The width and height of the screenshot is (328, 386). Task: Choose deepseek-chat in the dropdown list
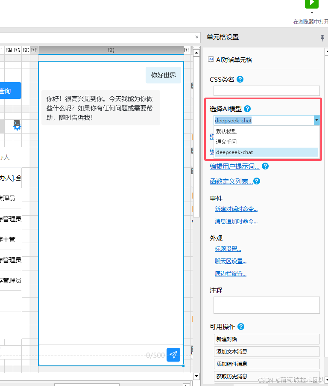(266, 152)
